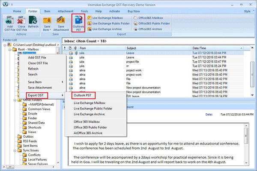Click the folder list scroll down arrow

58,162
